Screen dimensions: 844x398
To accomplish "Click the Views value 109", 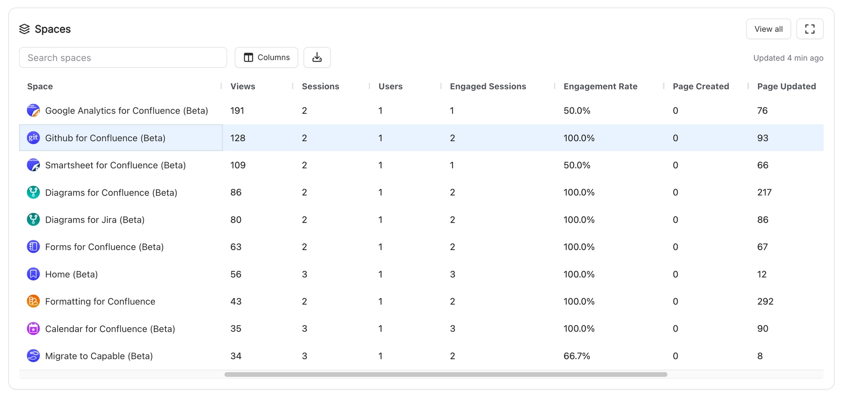I will (238, 165).
